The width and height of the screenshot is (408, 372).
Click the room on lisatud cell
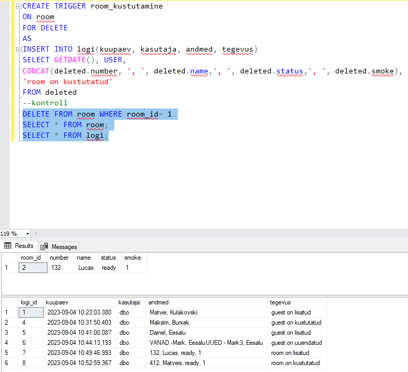297,353
